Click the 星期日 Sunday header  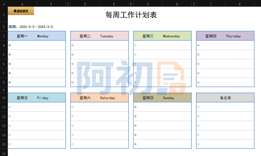pos(162,98)
